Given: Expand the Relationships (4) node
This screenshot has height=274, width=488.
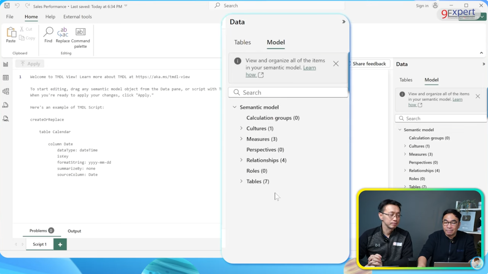Looking at the screenshot, I should (x=241, y=160).
